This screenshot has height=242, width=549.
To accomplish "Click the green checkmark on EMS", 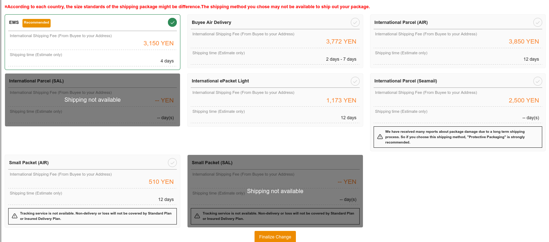I will click(x=172, y=22).
